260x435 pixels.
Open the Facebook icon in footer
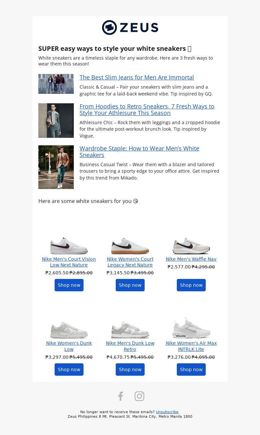pos(121,396)
